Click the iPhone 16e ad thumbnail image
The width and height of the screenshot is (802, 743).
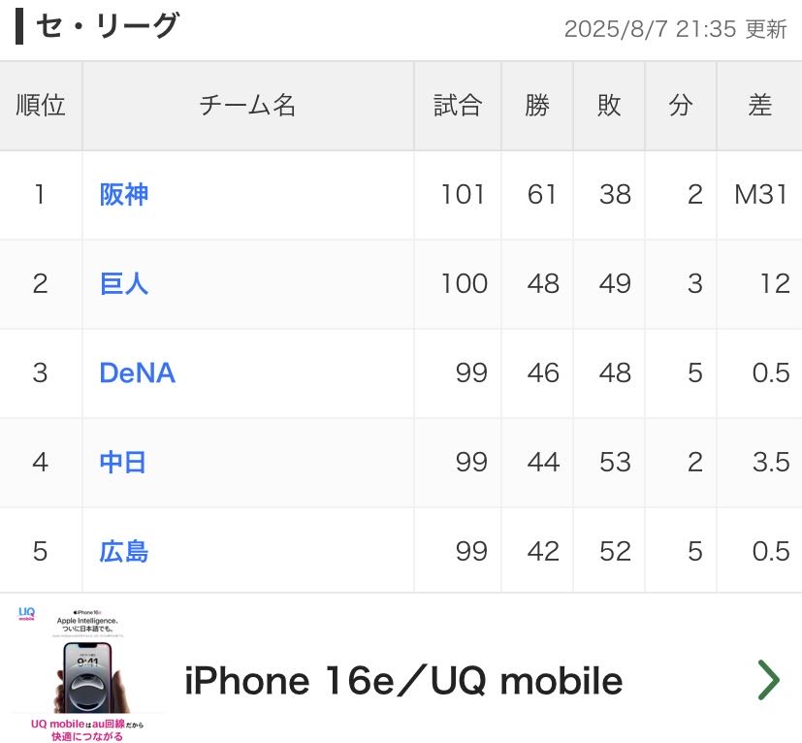tap(87, 673)
